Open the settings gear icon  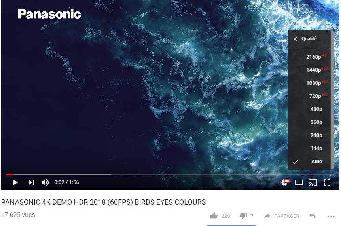click(x=285, y=182)
